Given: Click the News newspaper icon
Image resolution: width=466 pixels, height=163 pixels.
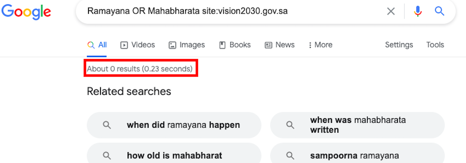Looking at the screenshot, I should pyautogui.click(x=268, y=45).
